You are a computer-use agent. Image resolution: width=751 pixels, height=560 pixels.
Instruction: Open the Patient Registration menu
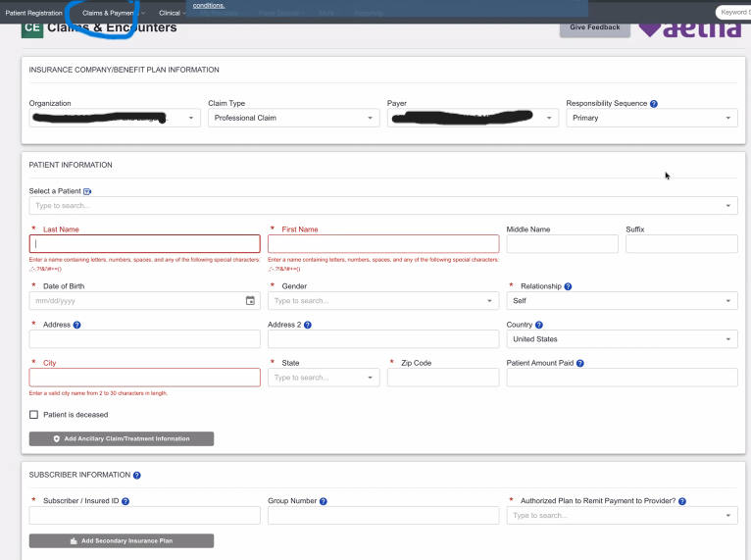(x=36, y=13)
